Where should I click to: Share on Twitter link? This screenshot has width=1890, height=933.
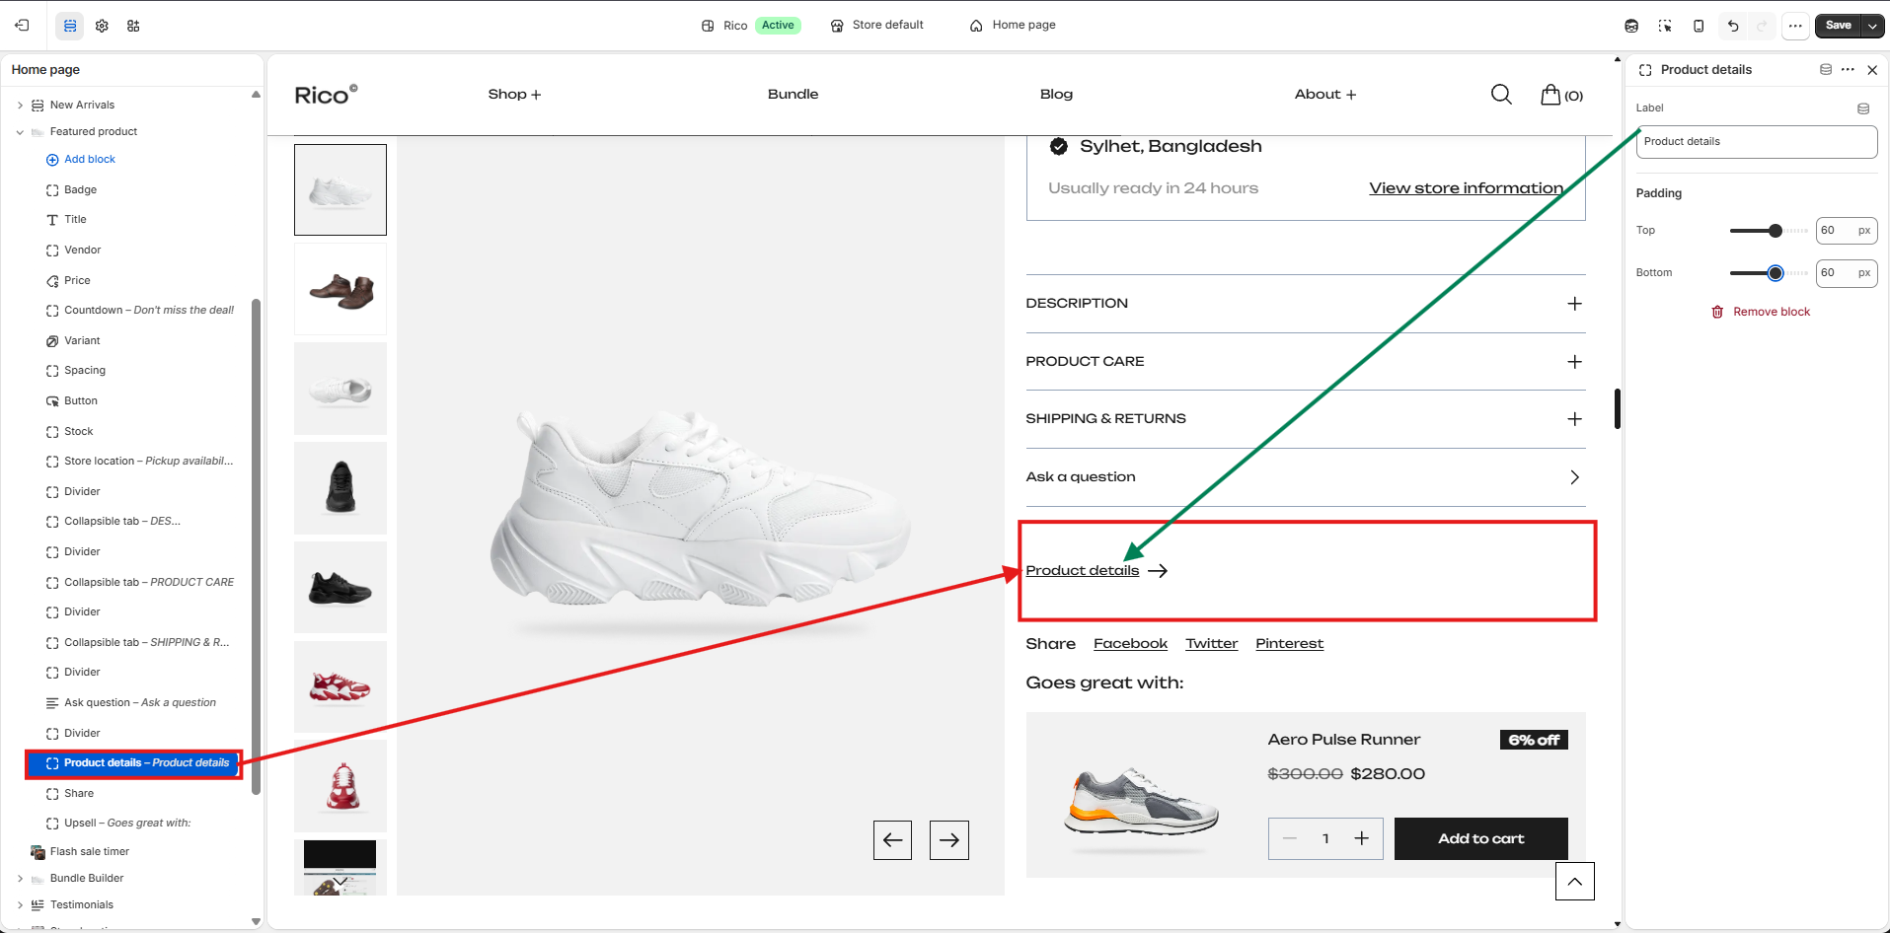point(1211,644)
